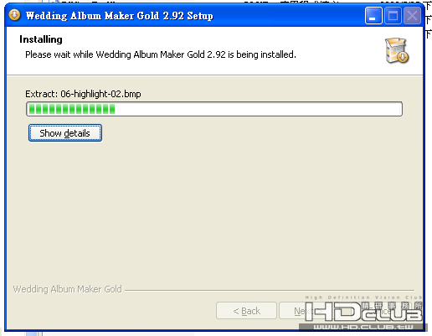Click the disabled maximize window button
The height and width of the screenshot is (336, 432).
point(393,15)
